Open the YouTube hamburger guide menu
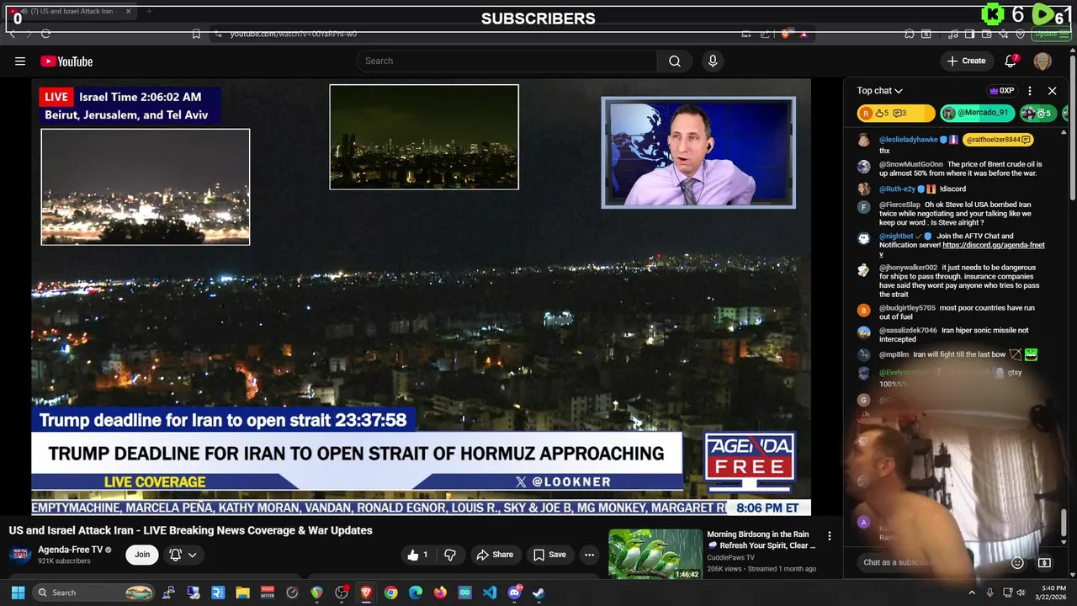The height and width of the screenshot is (606, 1077). point(20,61)
